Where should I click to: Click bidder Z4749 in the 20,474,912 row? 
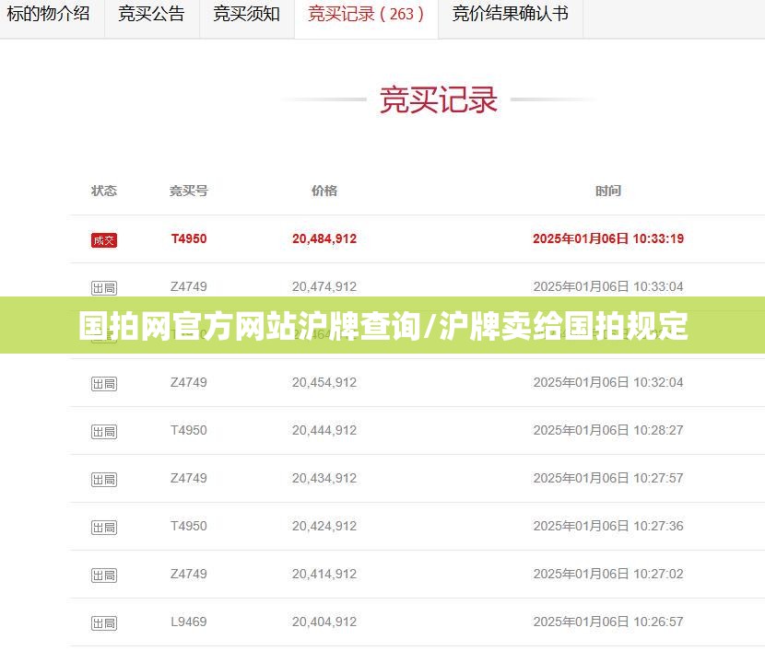tap(189, 286)
